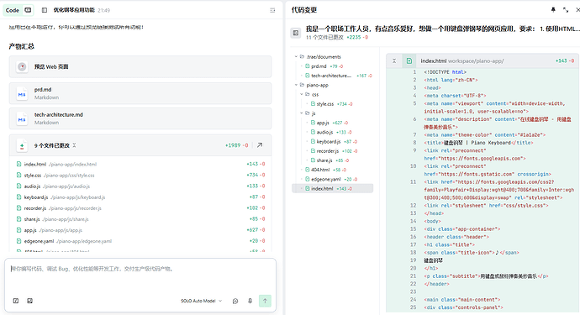Select app.js in the file tree
Viewport: 580px width, 315px height.
click(x=333, y=123)
